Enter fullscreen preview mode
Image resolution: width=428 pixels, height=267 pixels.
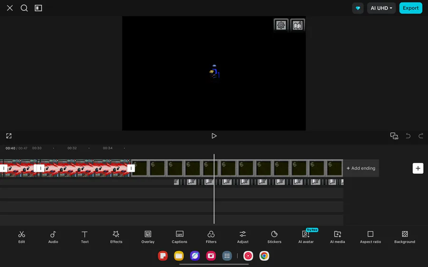click(9, 136)
